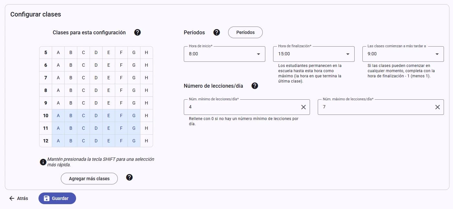Select grade 7 row header

(46, 78)
